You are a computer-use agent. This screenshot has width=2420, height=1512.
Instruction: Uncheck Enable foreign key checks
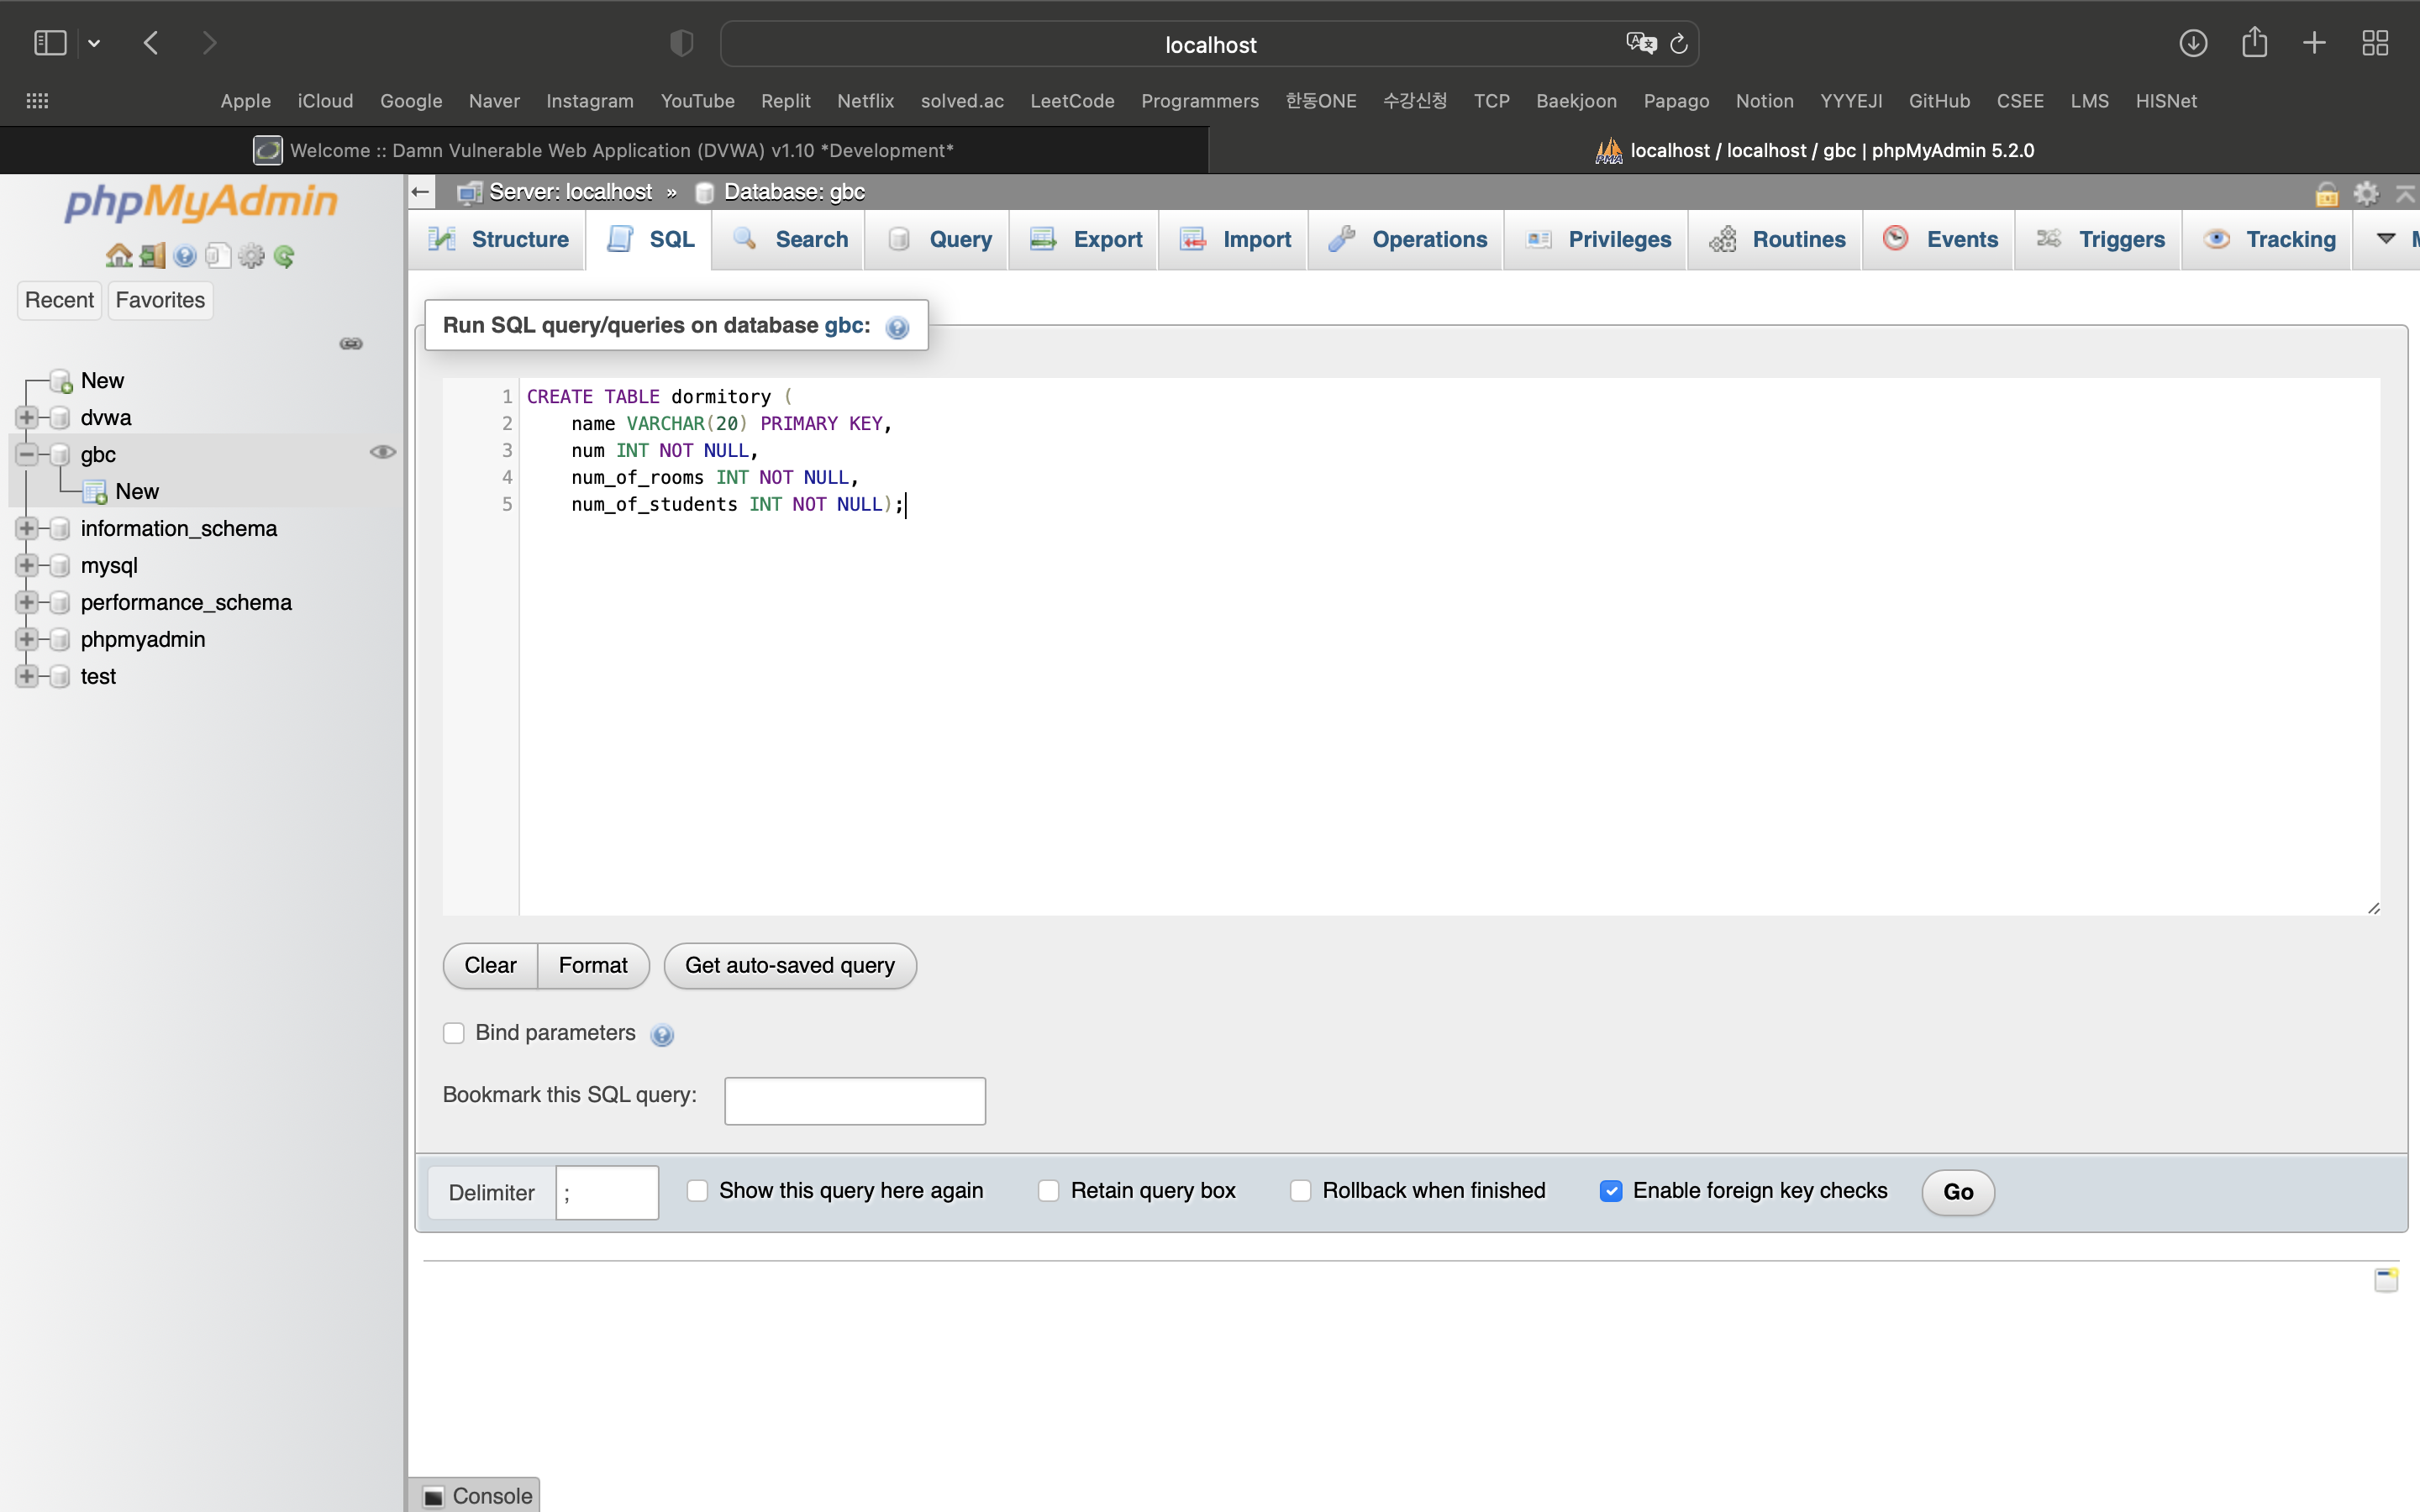tap(1610, 1190)
